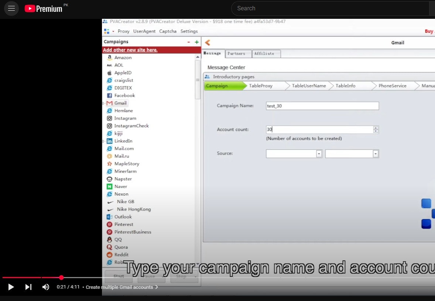435x301 pixels.
Task: Open the Captcha menu
Action: 168,31
